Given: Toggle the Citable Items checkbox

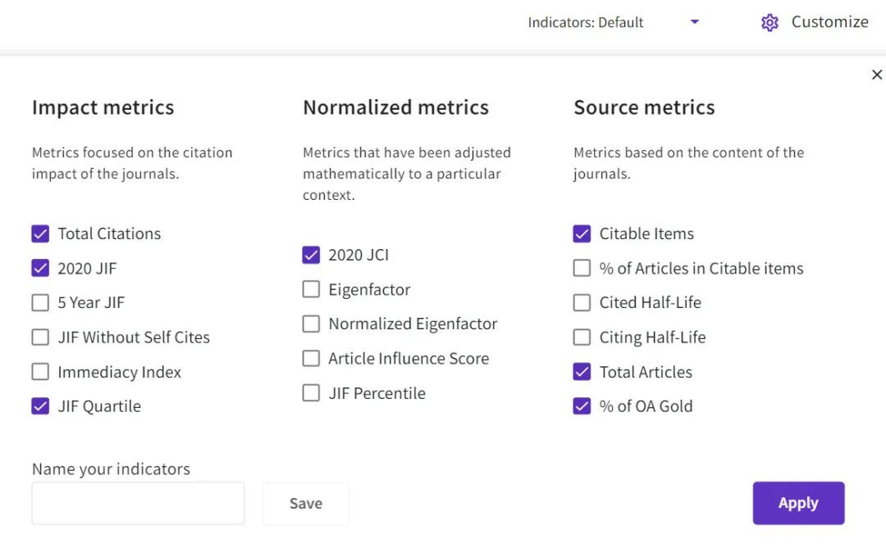Looking at the screenshot, I should [582, 234].
